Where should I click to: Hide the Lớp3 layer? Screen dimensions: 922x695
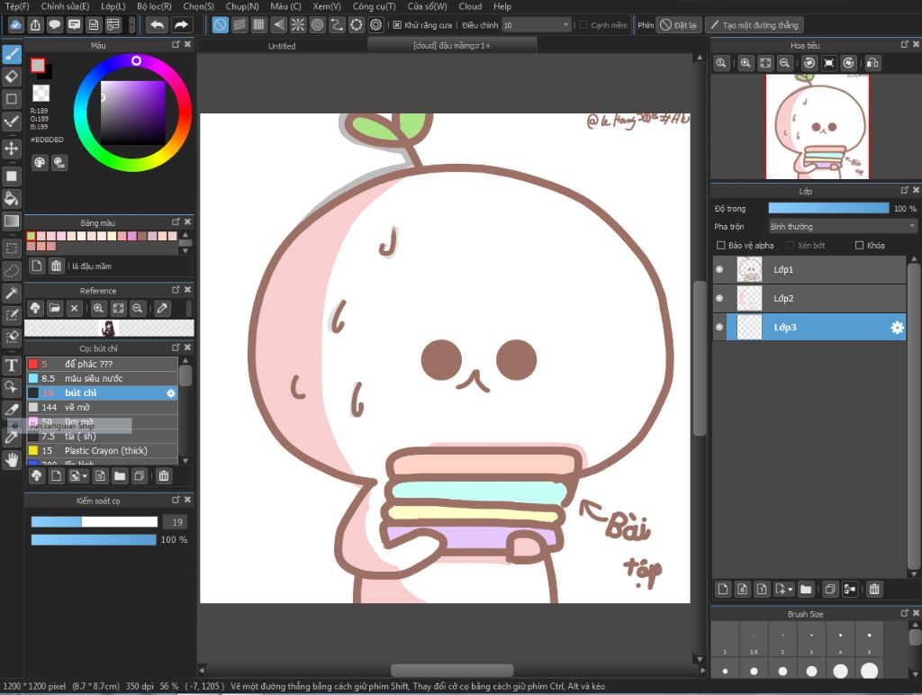(x=719, y=327)
